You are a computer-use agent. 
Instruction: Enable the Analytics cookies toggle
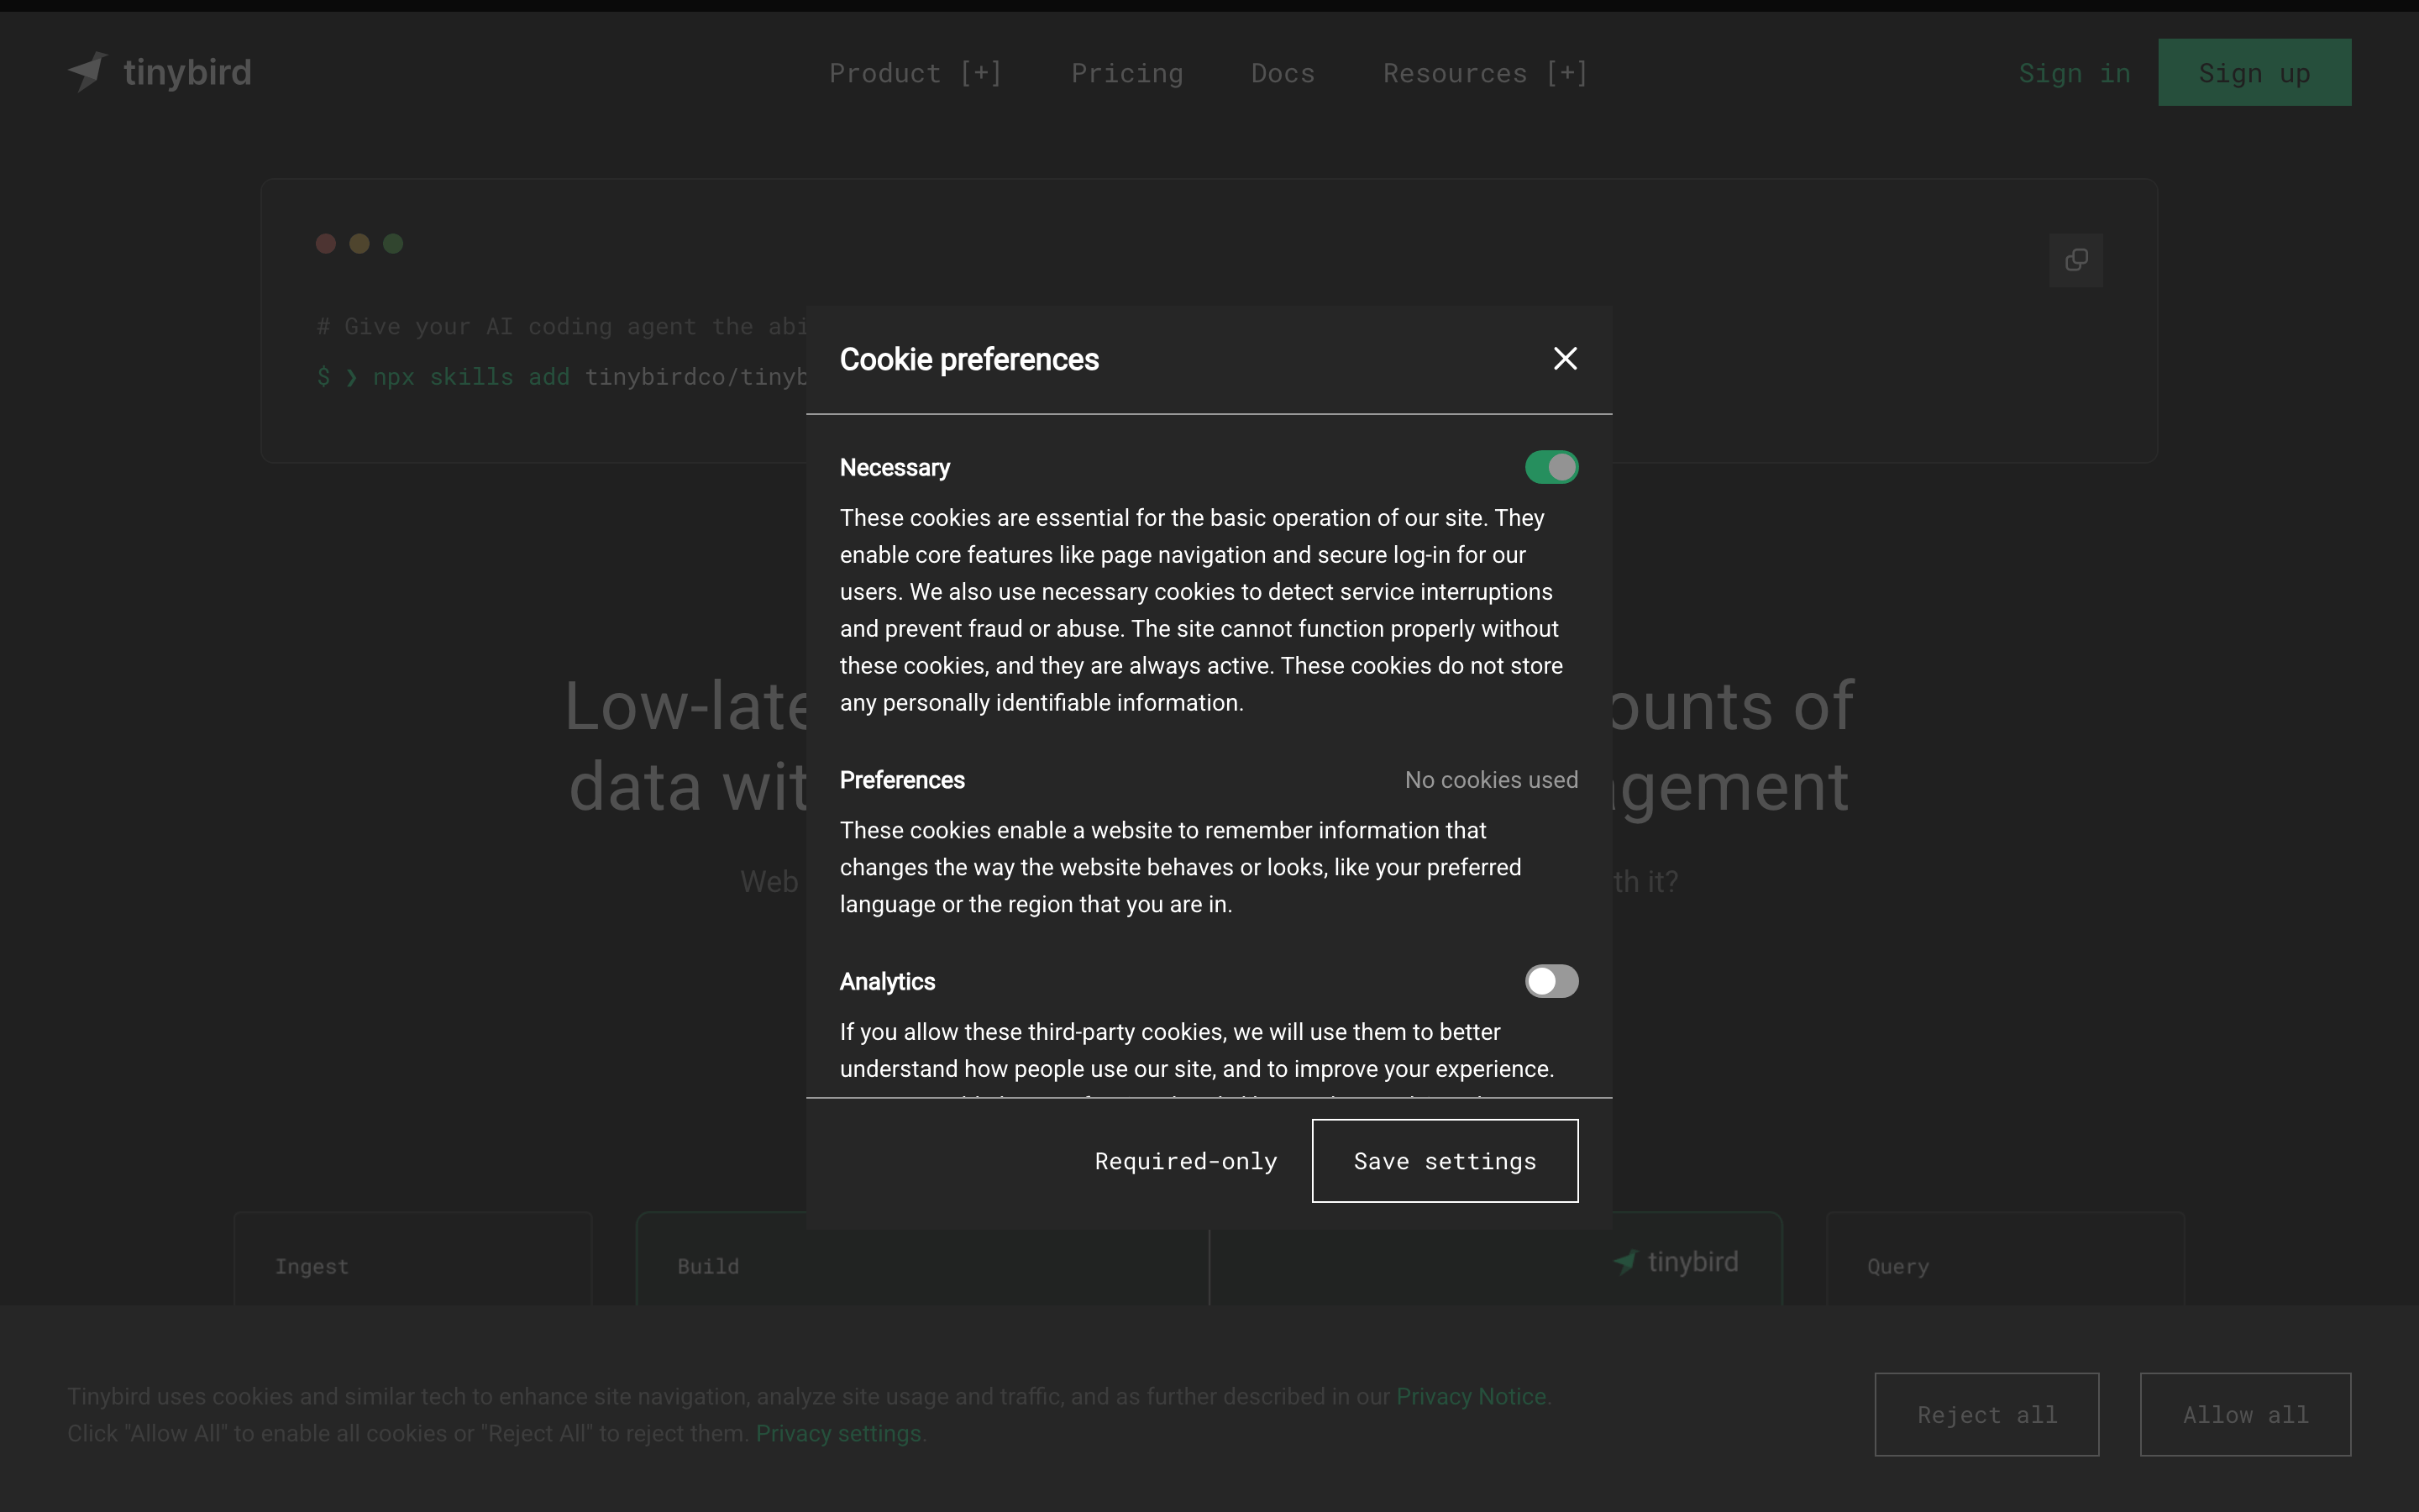(x=1551, y=981)
